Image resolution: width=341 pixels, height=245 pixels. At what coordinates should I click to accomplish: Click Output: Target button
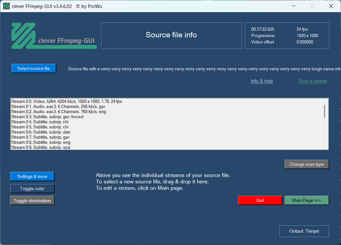[304, 231]
